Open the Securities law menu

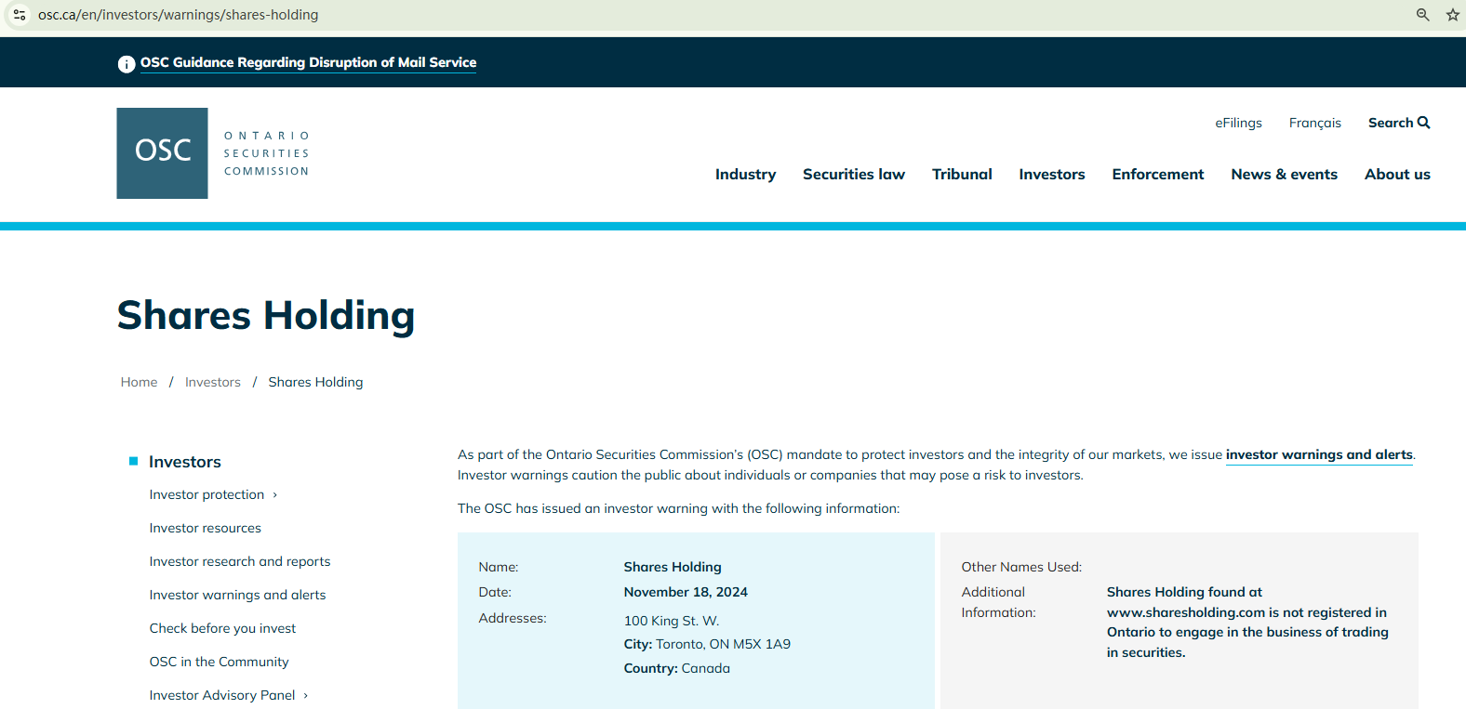(x=854, y=175)
